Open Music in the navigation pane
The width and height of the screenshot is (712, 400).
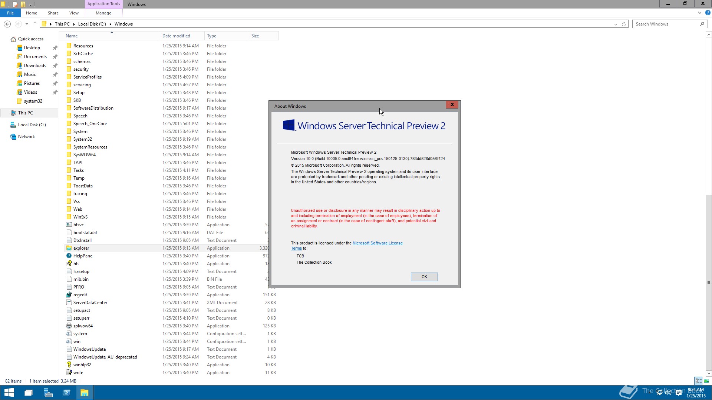(x=30, y=74)
